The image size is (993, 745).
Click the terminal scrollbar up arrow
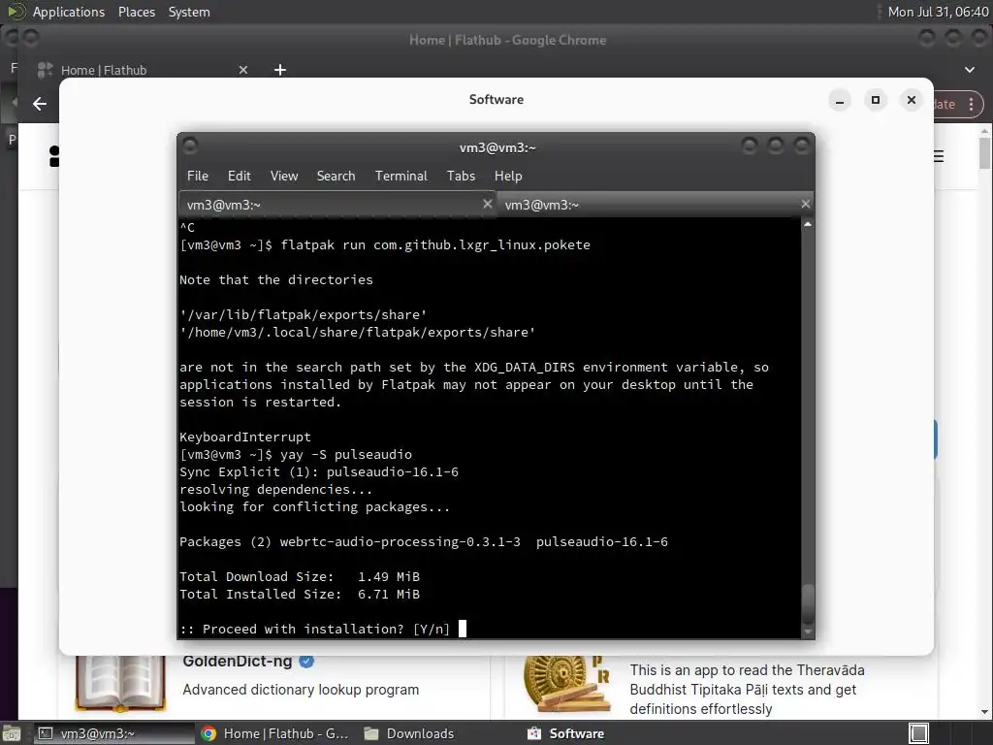click(808, 224)
